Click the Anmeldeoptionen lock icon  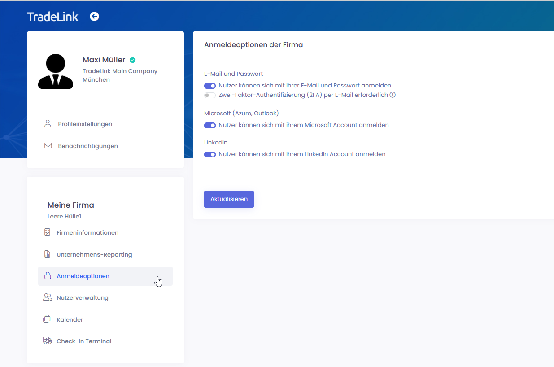47,276
